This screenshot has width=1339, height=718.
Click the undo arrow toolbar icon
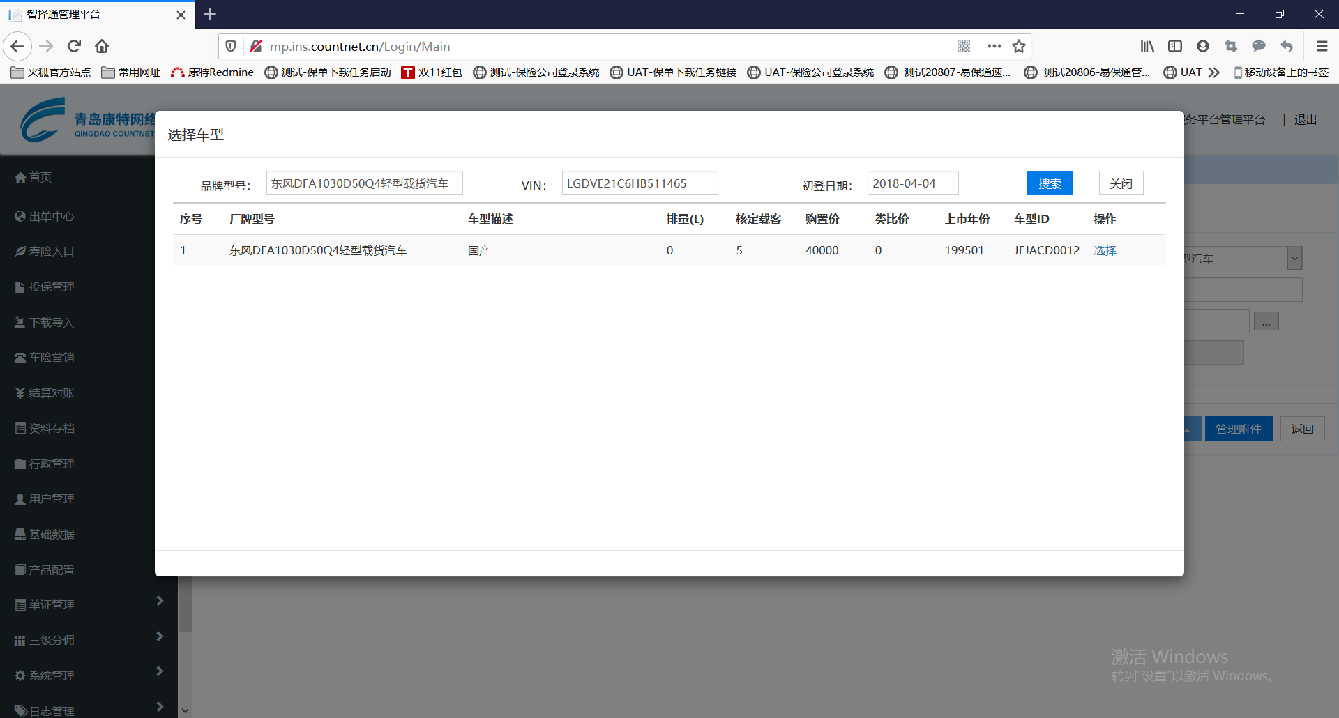[x=1287, y=46]
